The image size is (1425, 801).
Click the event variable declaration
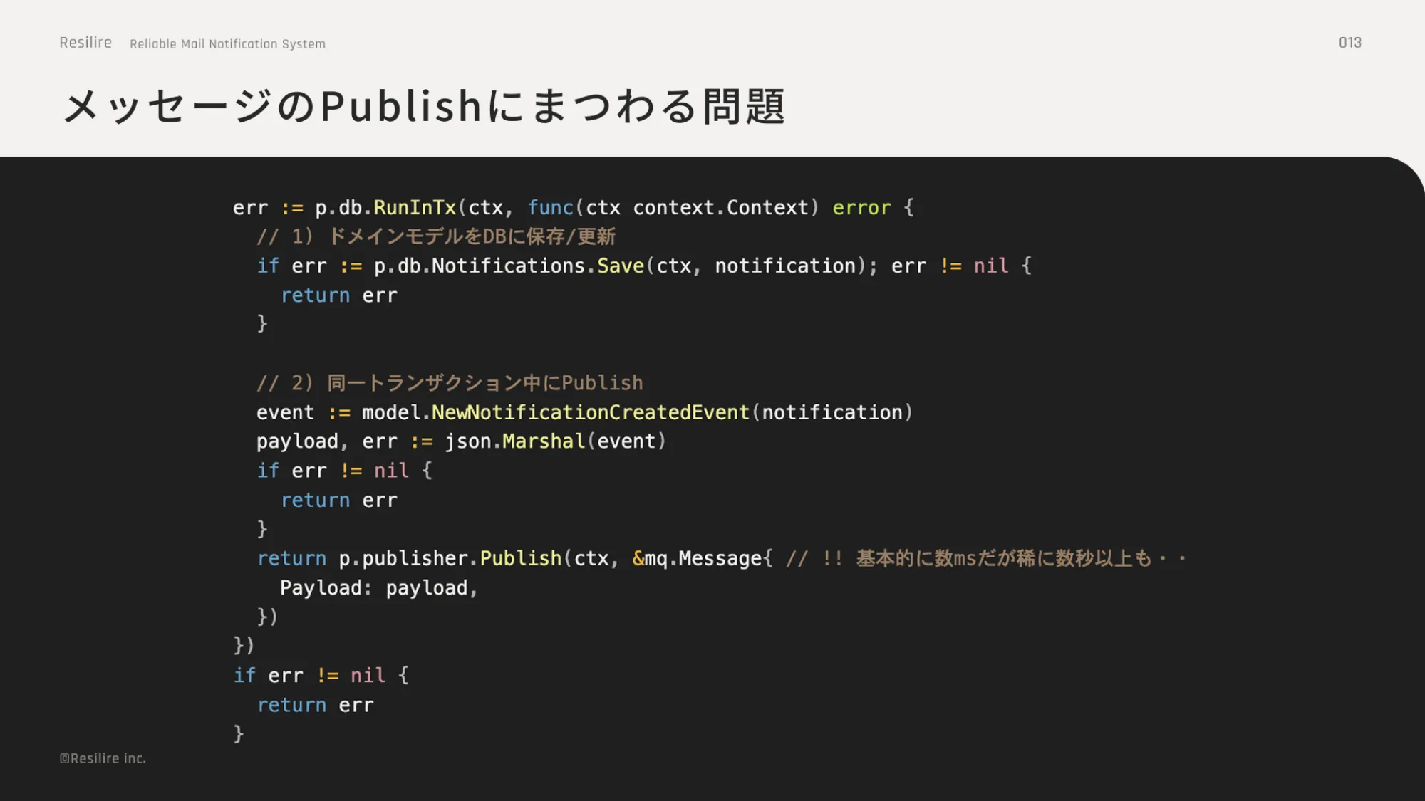(285, 412)
